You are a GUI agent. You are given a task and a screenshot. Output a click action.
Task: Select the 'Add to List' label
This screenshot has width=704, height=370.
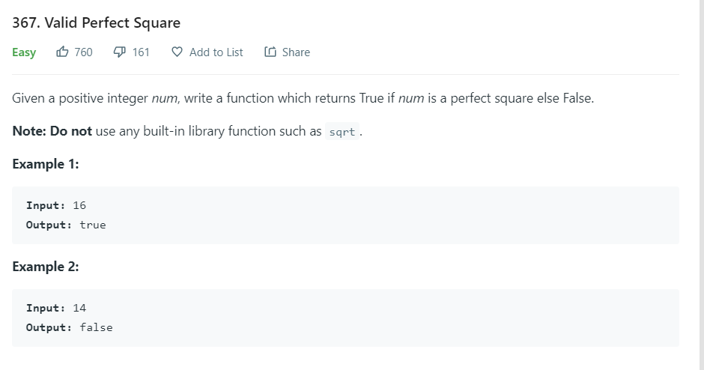pyautogui.click(x=216, y=52)
